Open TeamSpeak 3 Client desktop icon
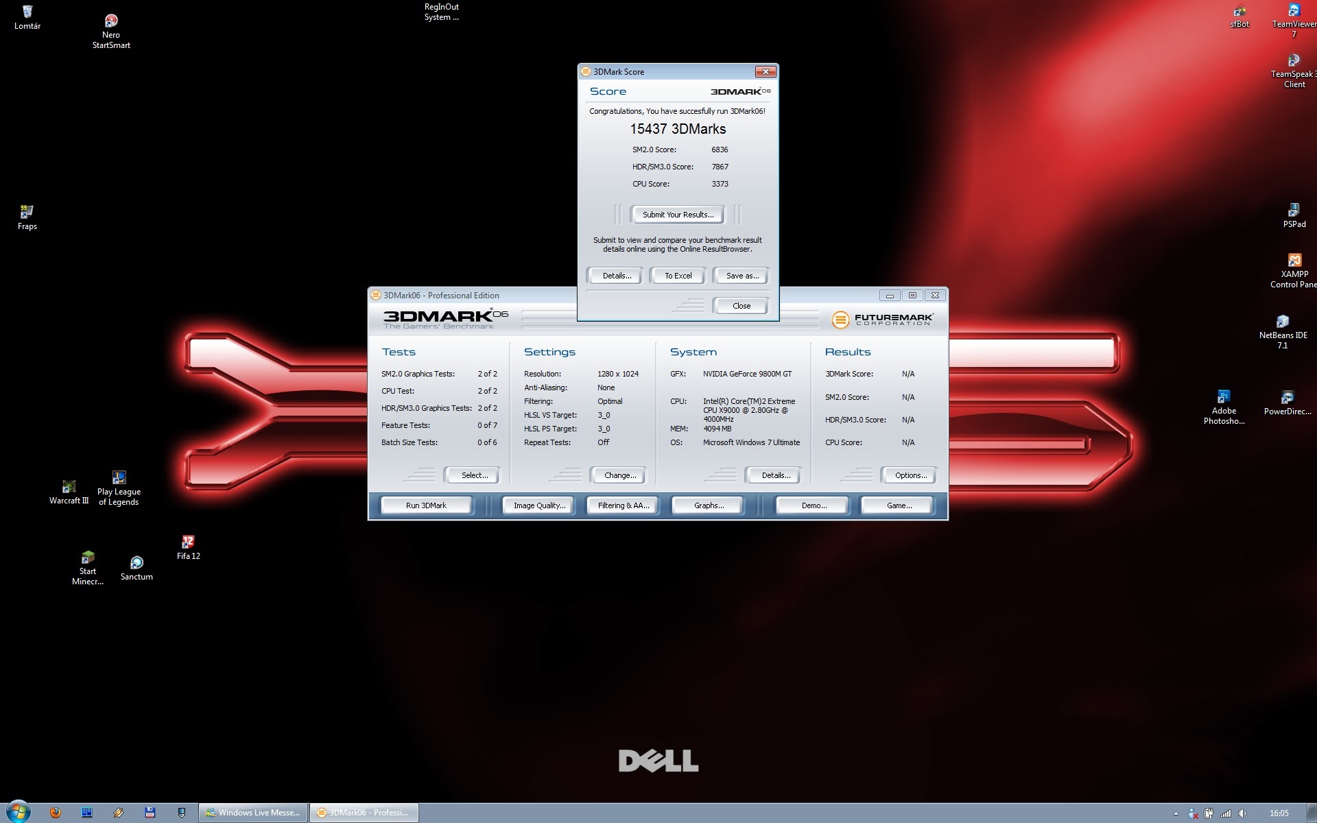1317x823 pixels. pos(1294,71)
